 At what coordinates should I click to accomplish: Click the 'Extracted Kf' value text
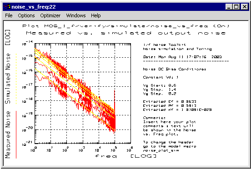click(x=177, y=109)
